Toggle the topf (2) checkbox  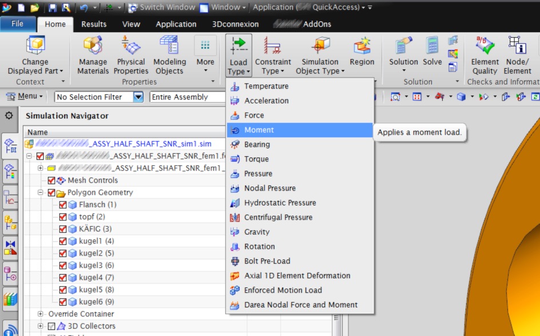tap(63, 217)
